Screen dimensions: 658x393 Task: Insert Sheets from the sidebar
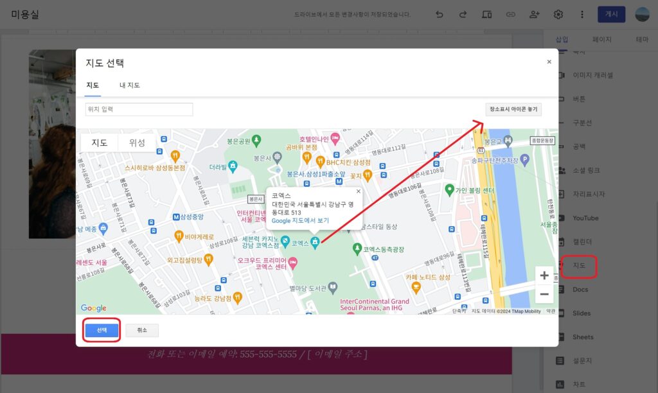click(x=582, y=336)
